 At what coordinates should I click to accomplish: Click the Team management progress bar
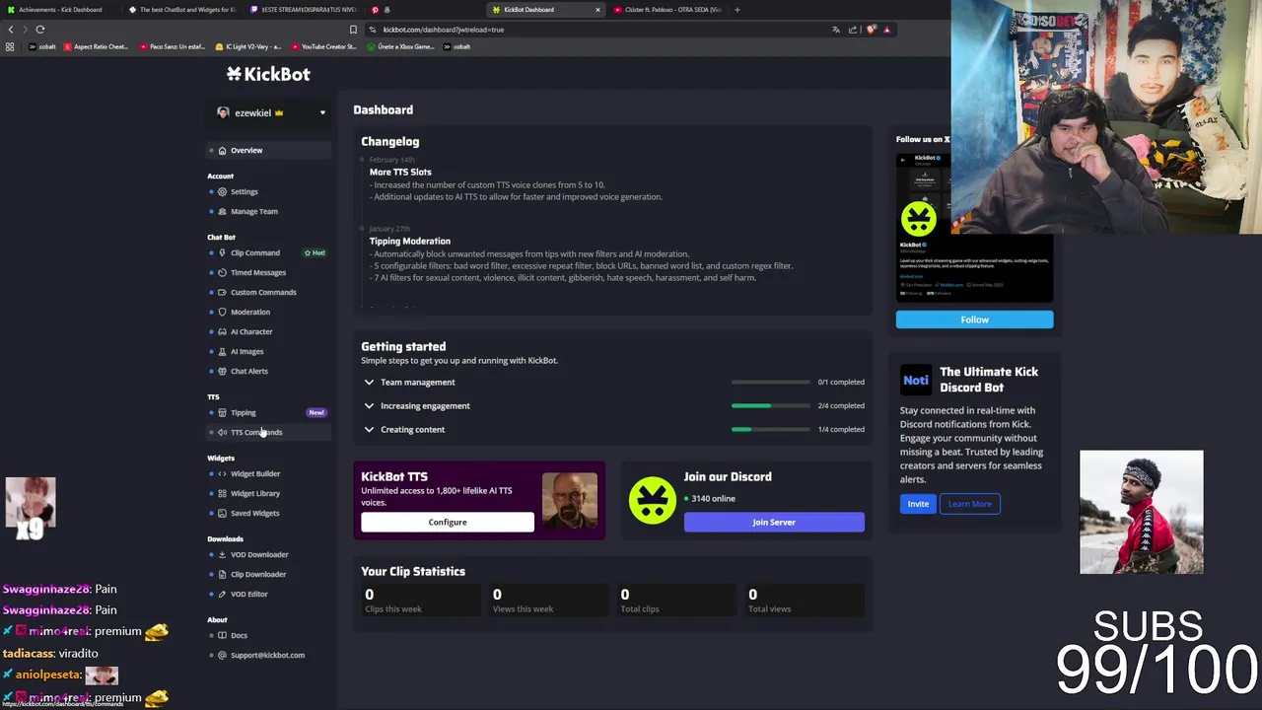click(770, 383)
